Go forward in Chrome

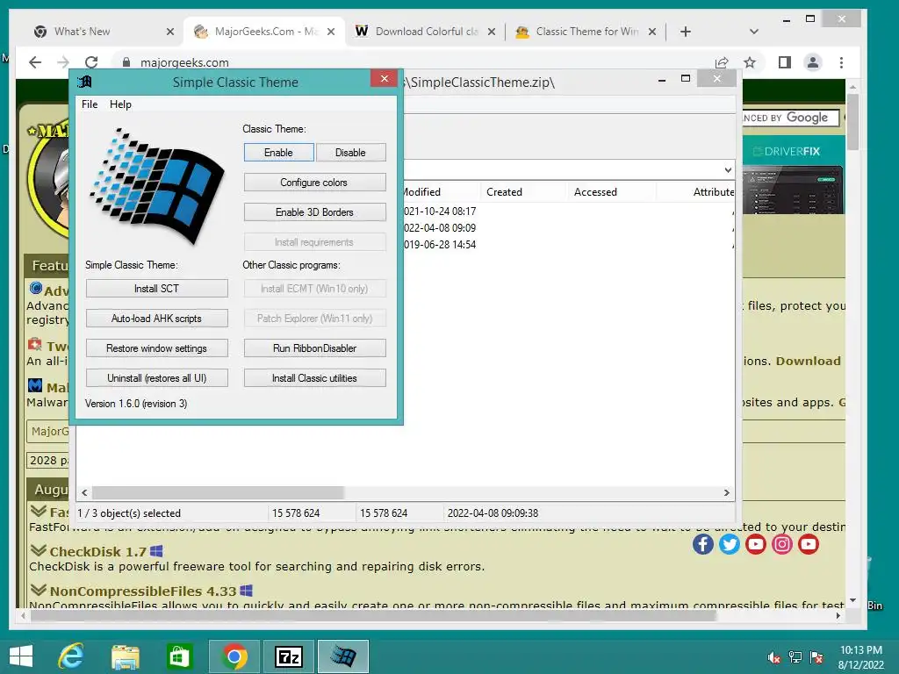[x=63, y=62]
